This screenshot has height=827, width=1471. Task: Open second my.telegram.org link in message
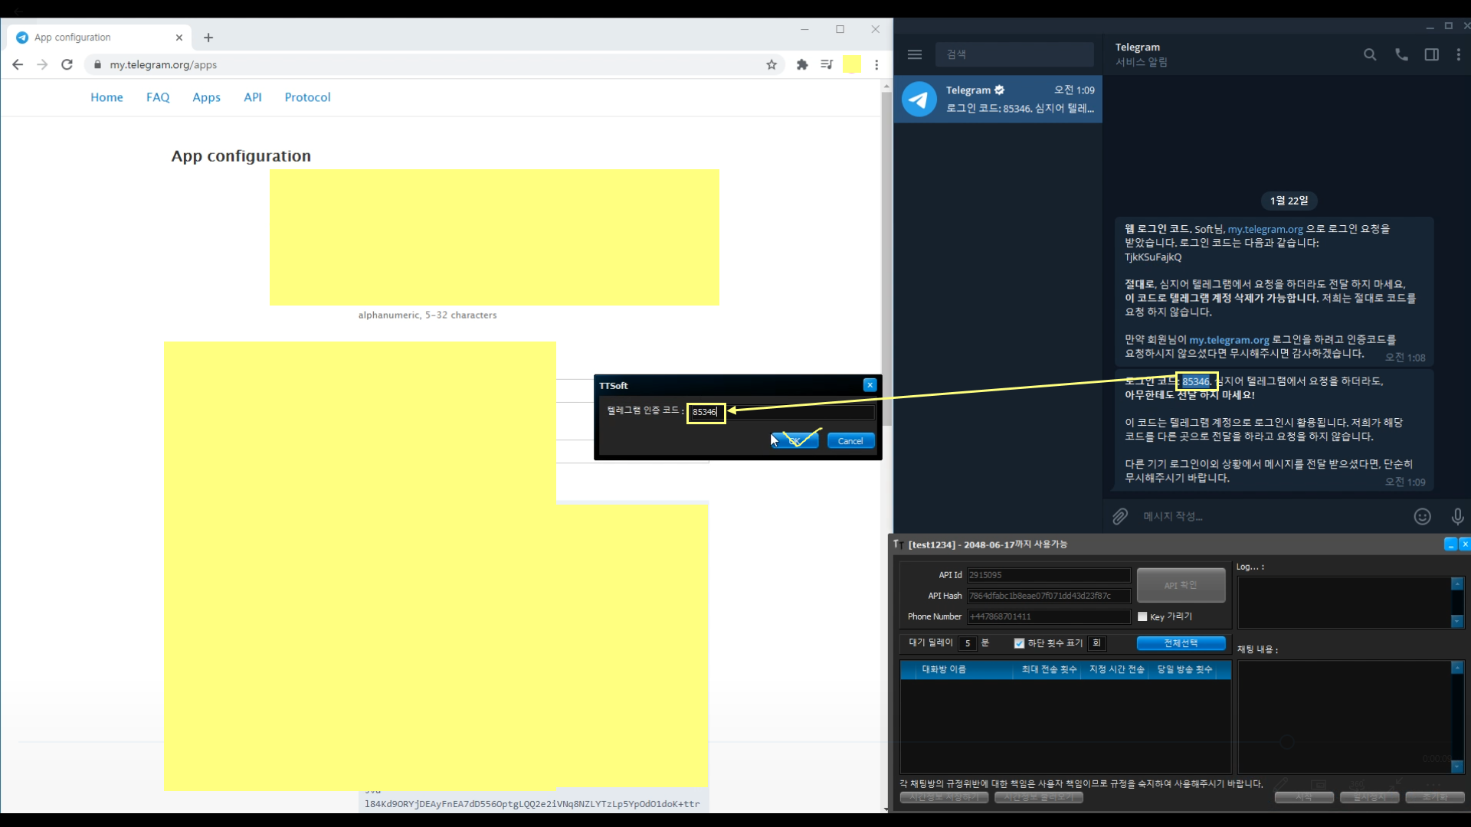click(x=1229, y=340)
